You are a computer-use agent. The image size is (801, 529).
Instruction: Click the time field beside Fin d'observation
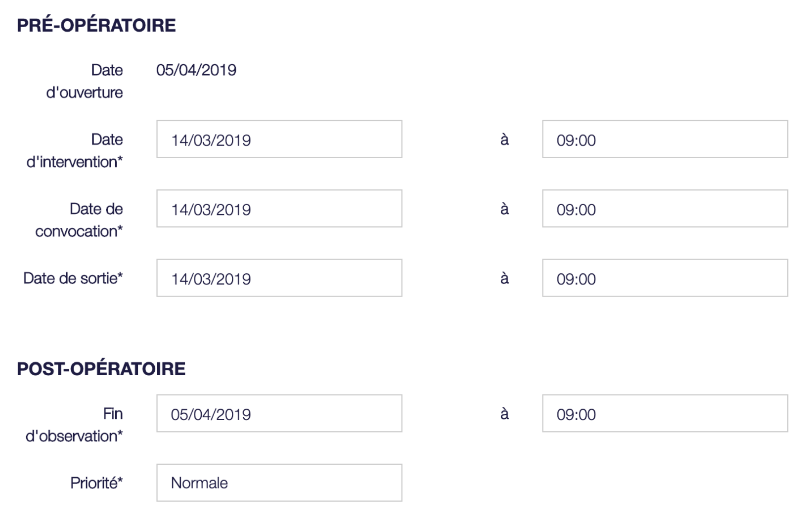coord(665,413)
